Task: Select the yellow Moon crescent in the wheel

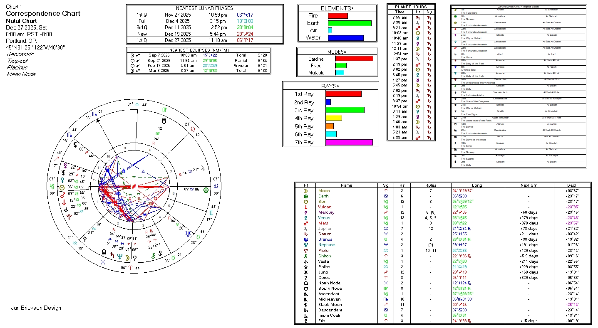Action: pos(127,258)
